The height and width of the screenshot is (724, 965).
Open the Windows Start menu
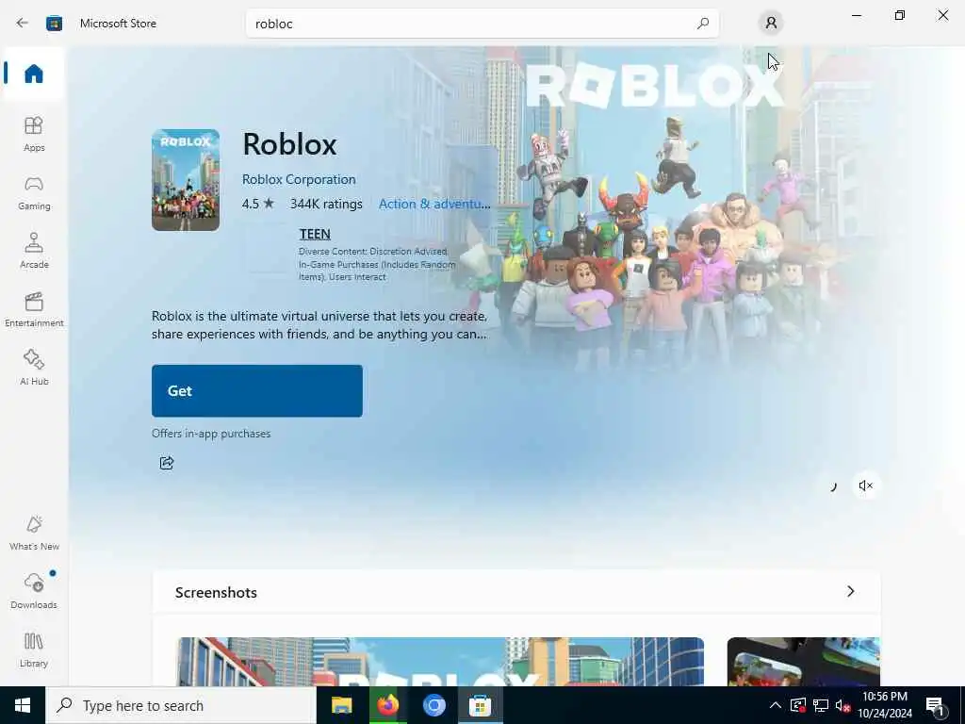click(23, 705)
